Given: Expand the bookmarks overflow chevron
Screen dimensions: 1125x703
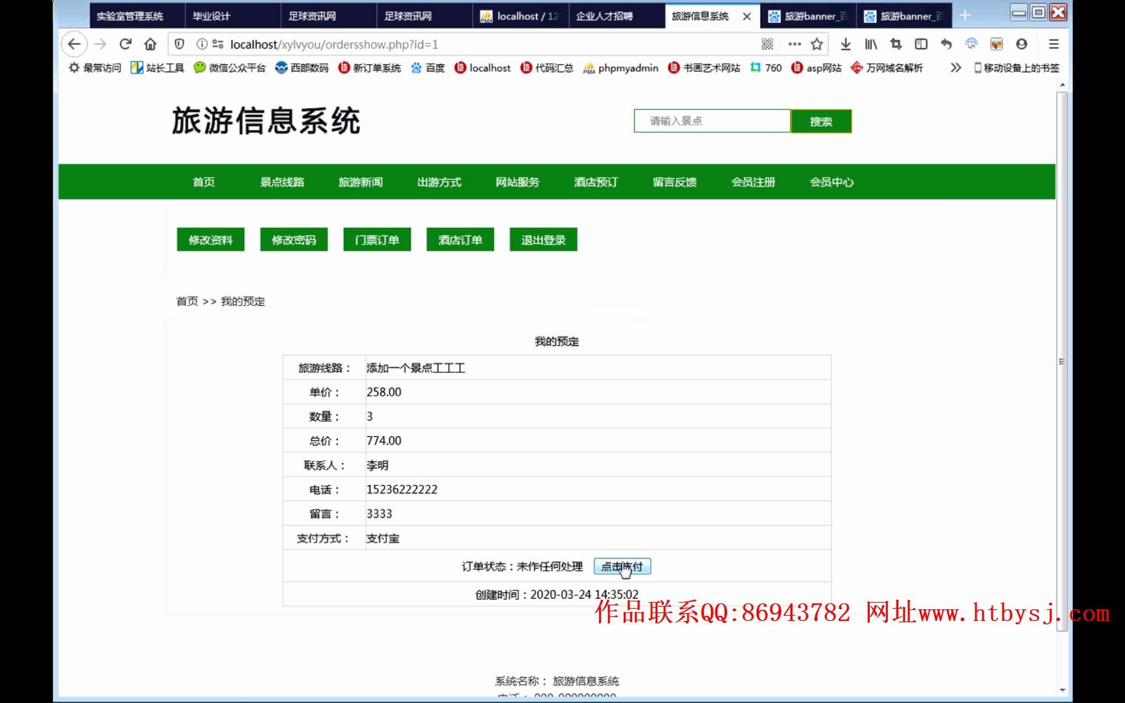Looking at the screenshot, I should pos(956,68).
